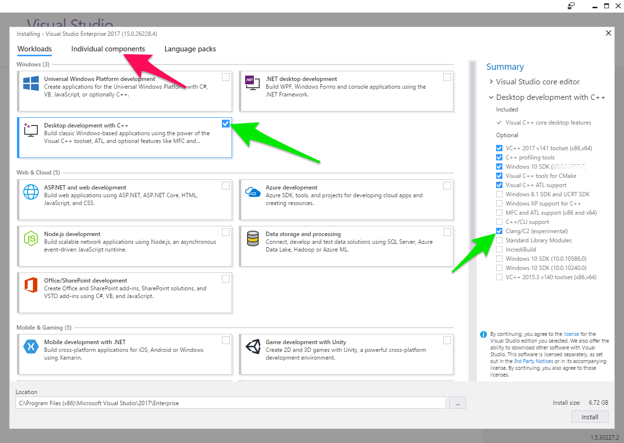
Task: Enable C++/CLI support option
Action: [499, 222]
